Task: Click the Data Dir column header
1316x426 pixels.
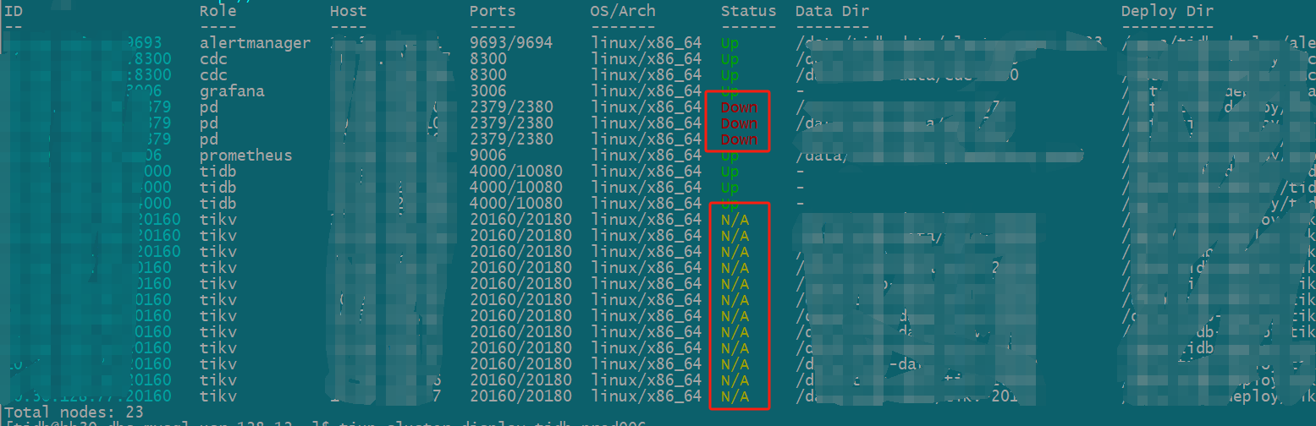Action: tap(832, 11)
